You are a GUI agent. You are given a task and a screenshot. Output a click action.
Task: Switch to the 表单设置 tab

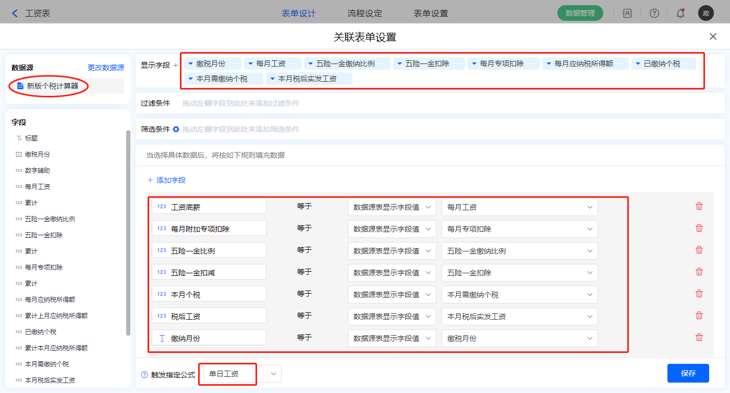(431, 14)
